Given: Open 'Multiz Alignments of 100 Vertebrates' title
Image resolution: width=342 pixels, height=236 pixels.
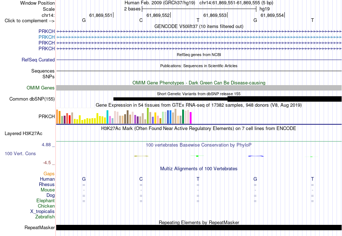Looking at the screenshot, I should tap(199, 169).
